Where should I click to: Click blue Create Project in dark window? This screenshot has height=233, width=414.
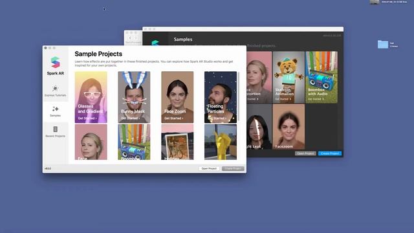pyautogui.click(x=330, y=153)
